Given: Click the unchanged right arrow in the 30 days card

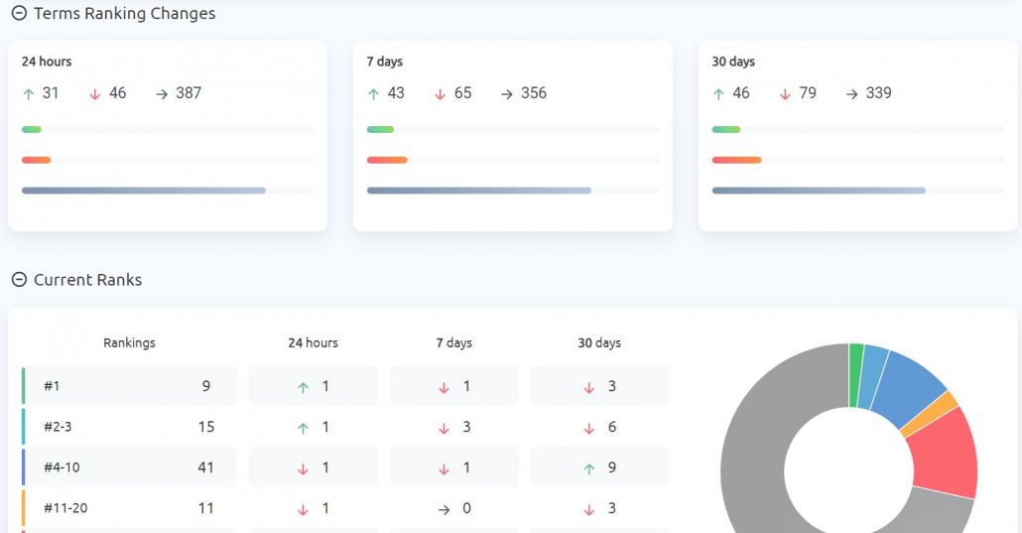Looking at the screenshot, I should pyautogui.click(x=852, y=94).
